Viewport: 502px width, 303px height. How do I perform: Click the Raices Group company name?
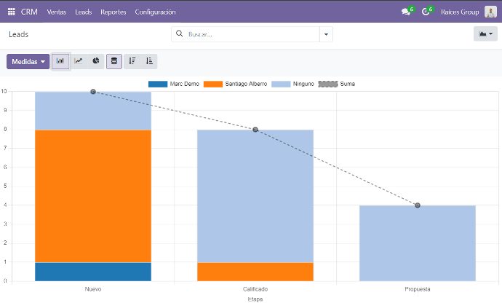coord(460,12)
